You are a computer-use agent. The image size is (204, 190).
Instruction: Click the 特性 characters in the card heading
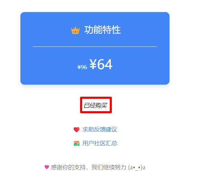pos(111,30)
